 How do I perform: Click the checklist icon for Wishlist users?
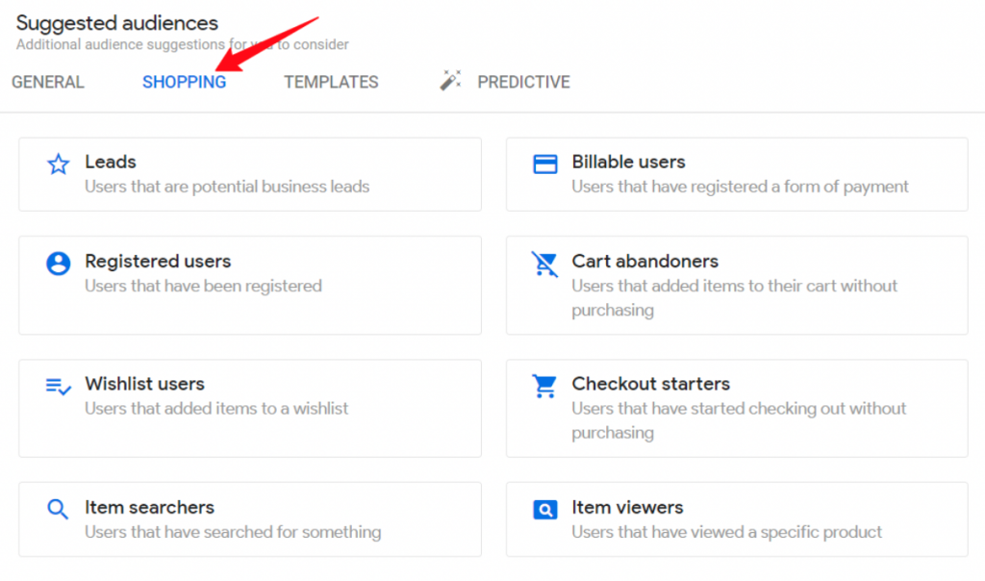(59, 387)
